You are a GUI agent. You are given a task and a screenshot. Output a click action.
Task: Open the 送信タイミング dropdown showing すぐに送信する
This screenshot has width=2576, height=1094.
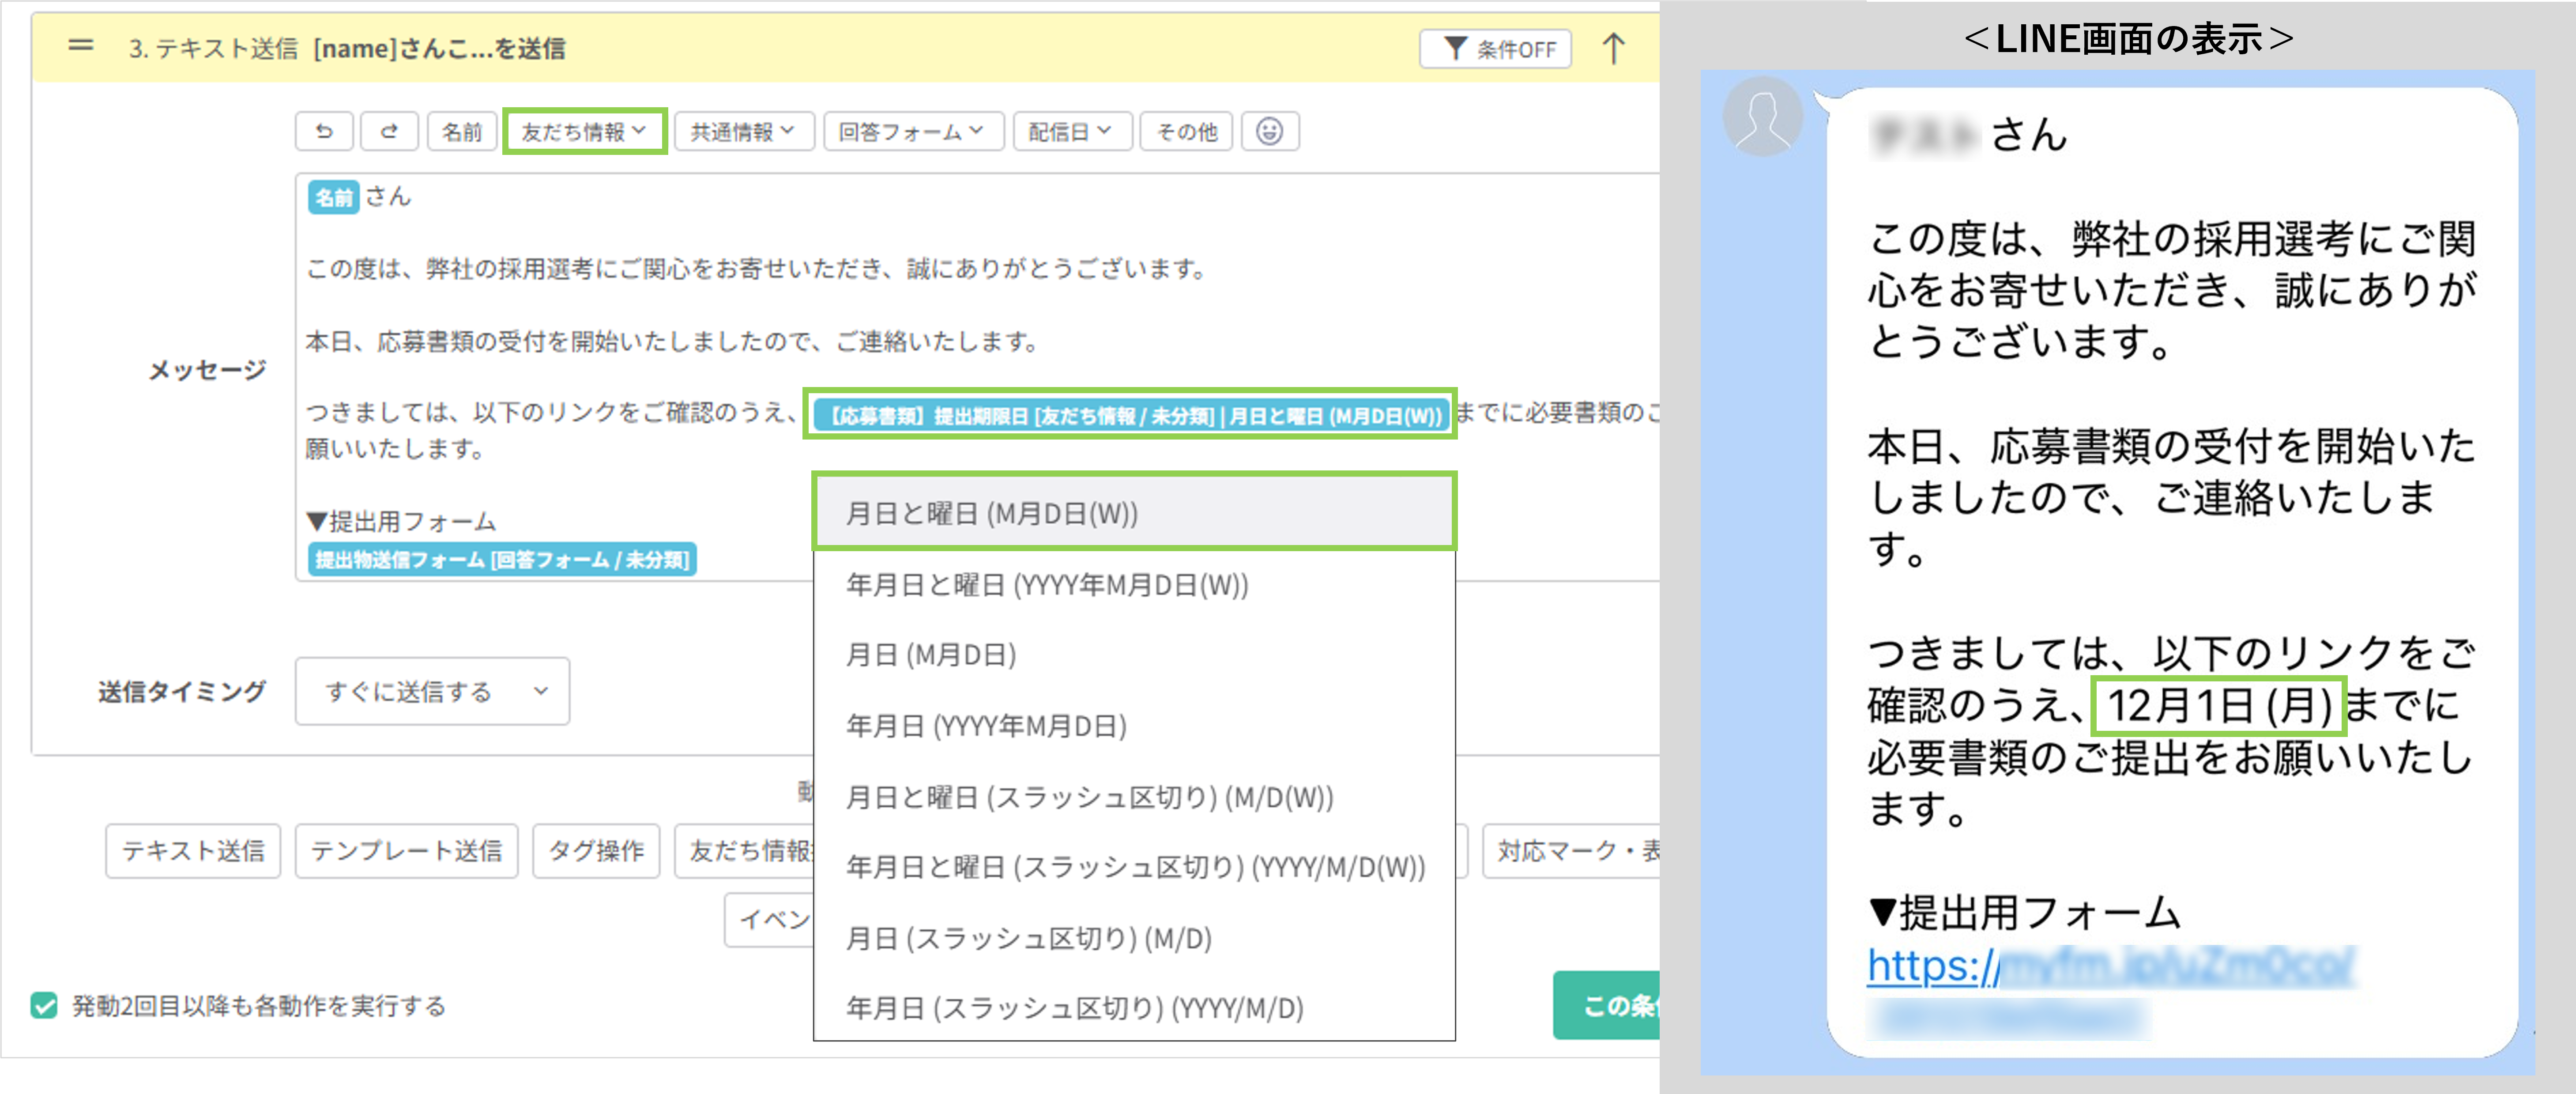pyautogui.click(x=431, y=691)
